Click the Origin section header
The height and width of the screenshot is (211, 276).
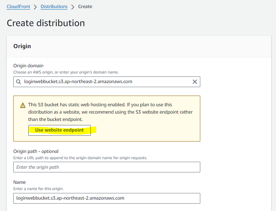click(x=22, y=46)
